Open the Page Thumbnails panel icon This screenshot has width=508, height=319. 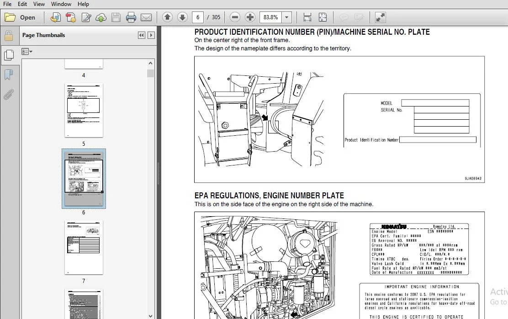9,55
